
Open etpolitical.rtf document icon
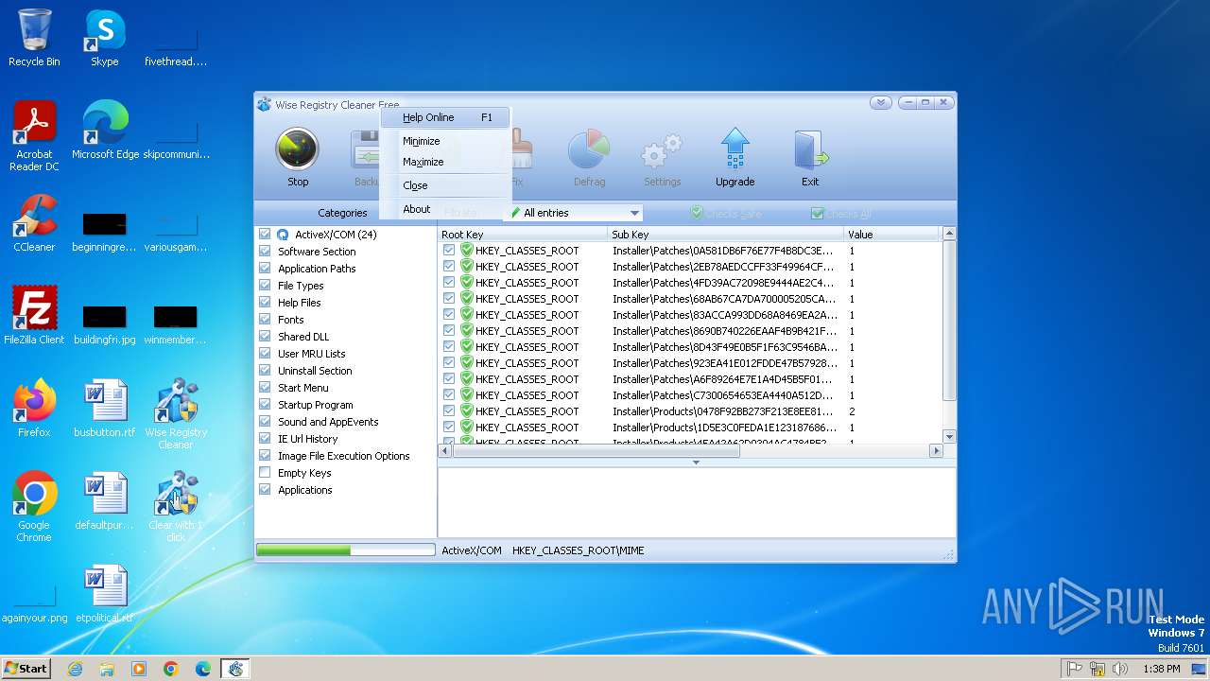coord(105,594)
